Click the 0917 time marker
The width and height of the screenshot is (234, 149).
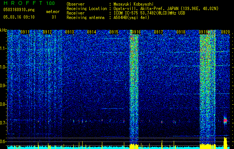click(158, 32)
